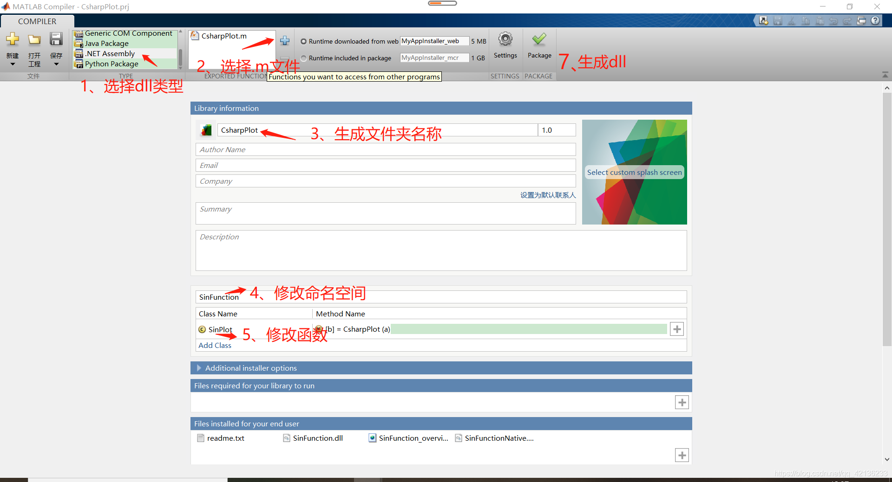Select the SinPlot class name

pyautogui.click(x=220, y=329)
